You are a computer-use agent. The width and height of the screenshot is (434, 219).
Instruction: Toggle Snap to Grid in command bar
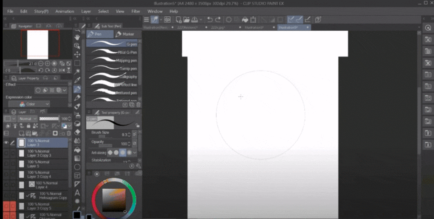307,19
